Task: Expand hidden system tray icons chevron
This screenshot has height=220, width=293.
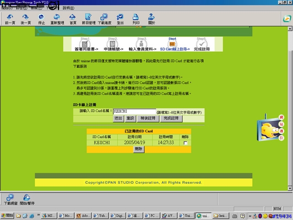Action: click(250, 216)
